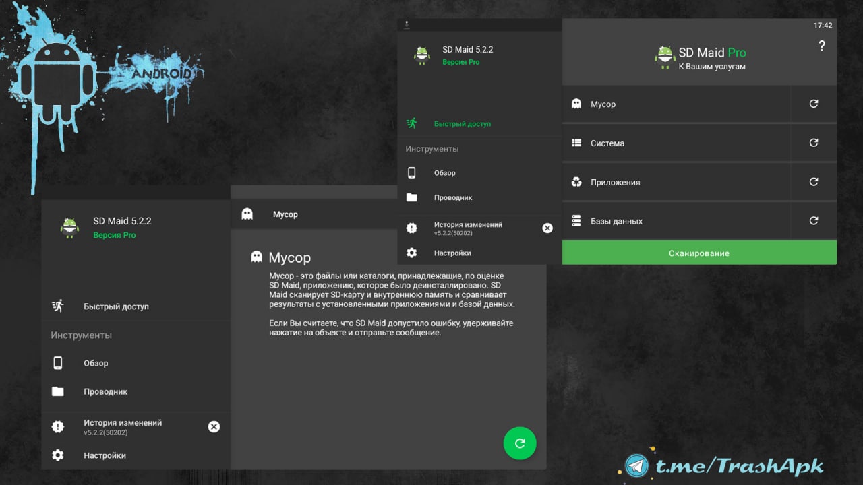Dismiss История изменений in drawer over the Мусор page
Image resolution: width=863 pixels, height=485 pixels.
[214, 426]
